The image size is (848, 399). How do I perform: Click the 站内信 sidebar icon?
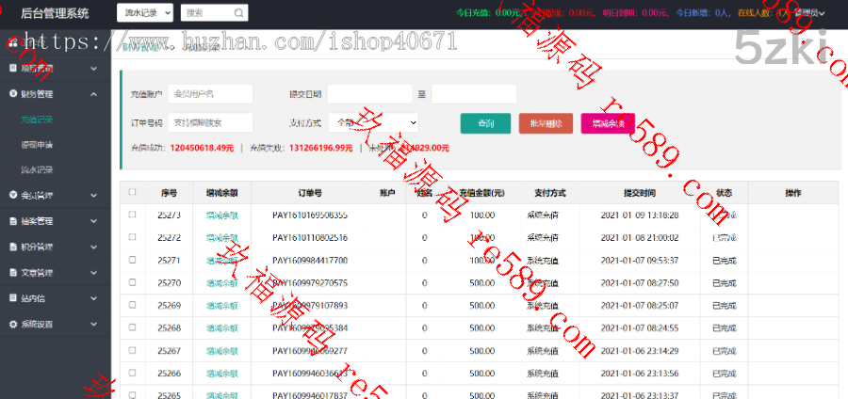click(12, 298)
